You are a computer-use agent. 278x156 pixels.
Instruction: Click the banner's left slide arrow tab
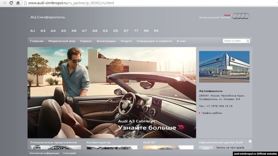29,93
